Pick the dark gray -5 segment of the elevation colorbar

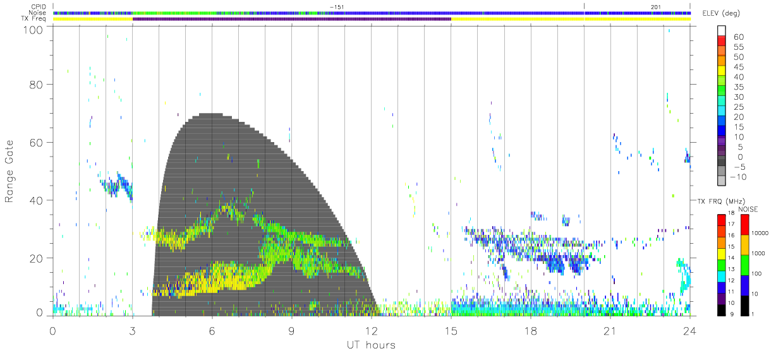click(x=722, y=161)
